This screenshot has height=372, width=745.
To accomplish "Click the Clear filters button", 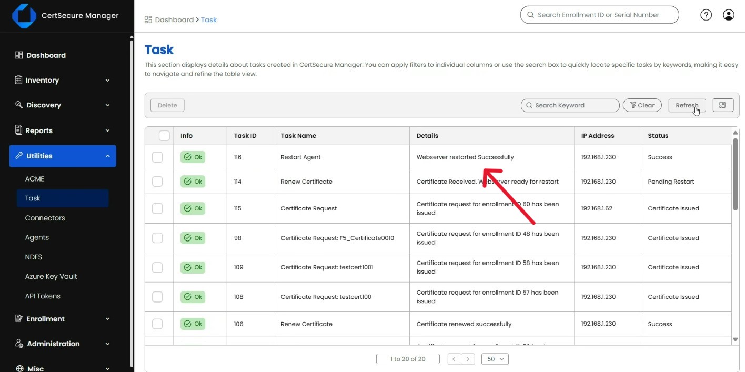I will [x=642, y=105].
